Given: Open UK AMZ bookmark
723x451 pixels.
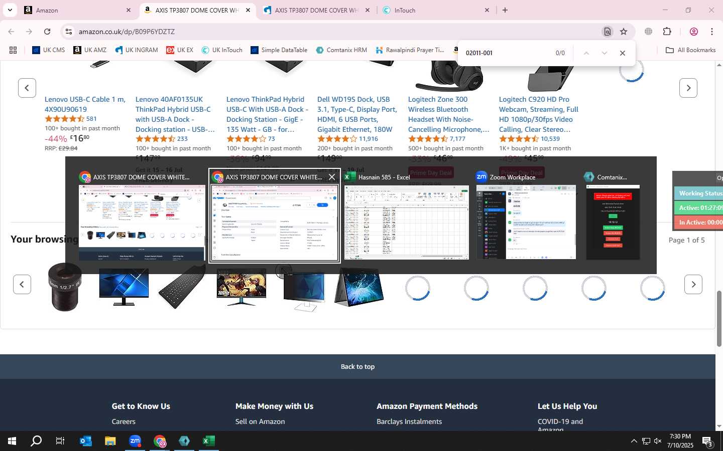Looking at the screenshot, I should coord(90,50).
